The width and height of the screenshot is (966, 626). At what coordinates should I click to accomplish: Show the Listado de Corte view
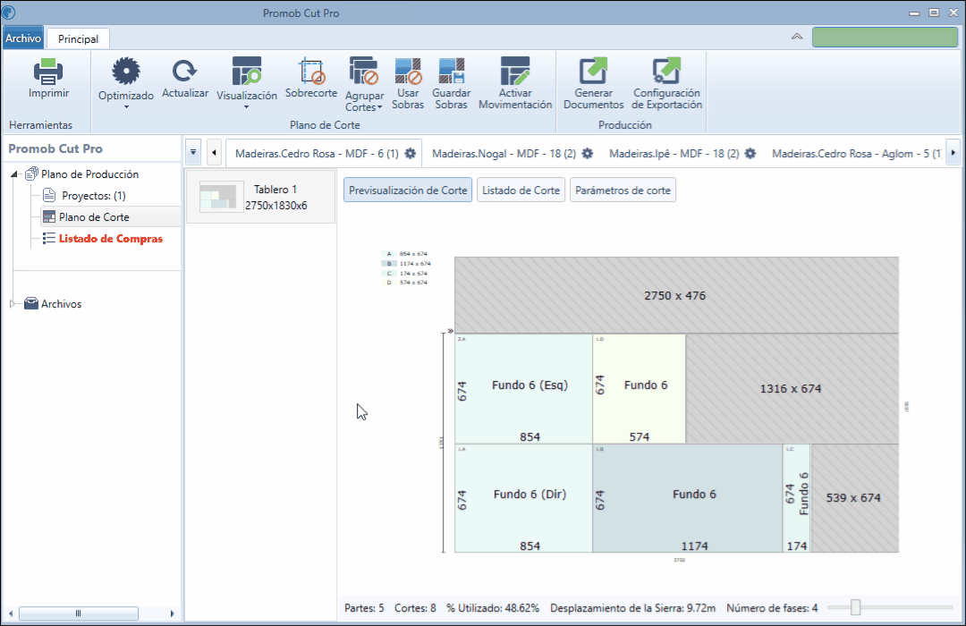coord(521,190)
